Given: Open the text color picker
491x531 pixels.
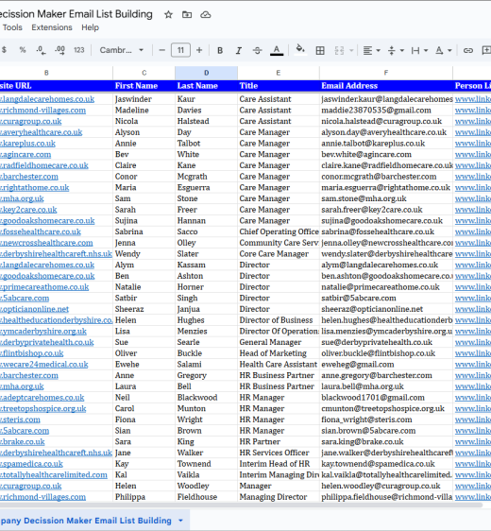Looking at the screenshot, I should click(x=277, y=50).
